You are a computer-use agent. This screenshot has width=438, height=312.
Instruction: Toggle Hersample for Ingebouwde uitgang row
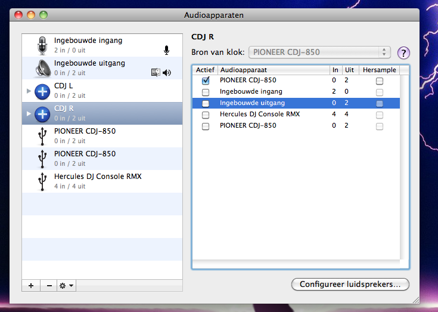click(x=380, y=103)
